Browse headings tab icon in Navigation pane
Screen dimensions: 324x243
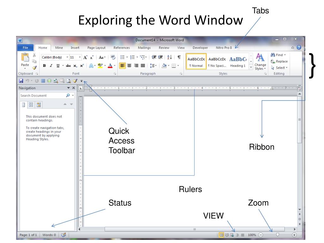tap(23, 105)
